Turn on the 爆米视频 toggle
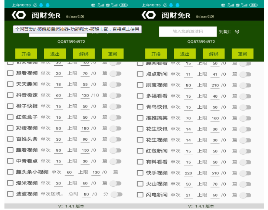The width and height of the screenshot is (268, 210). 115,183
